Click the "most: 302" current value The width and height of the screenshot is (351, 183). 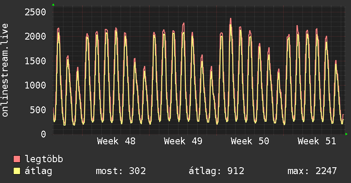click(121, 171)
